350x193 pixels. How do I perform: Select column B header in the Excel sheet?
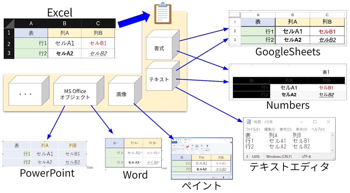[64, 23]
